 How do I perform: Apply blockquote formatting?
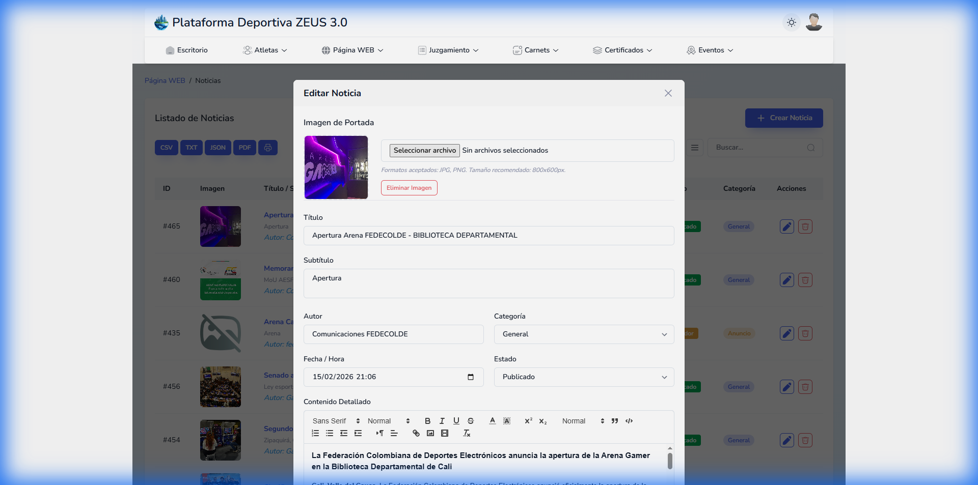(615, 421)
